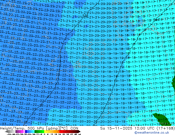Select the yellow swatch in the legend

pos(45,132)
